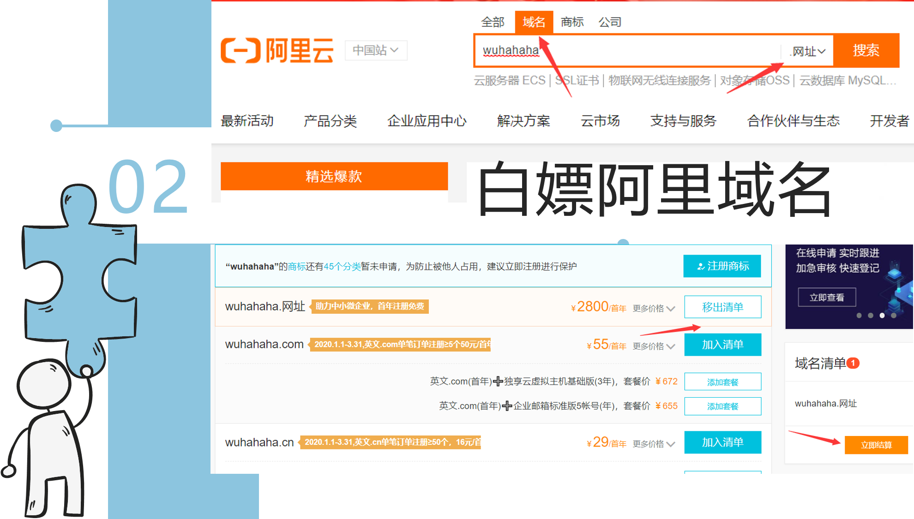
Task: Expand 更多价格 for wuhahaha.网址
Action: pyautogui.click(x=653, y=308)
